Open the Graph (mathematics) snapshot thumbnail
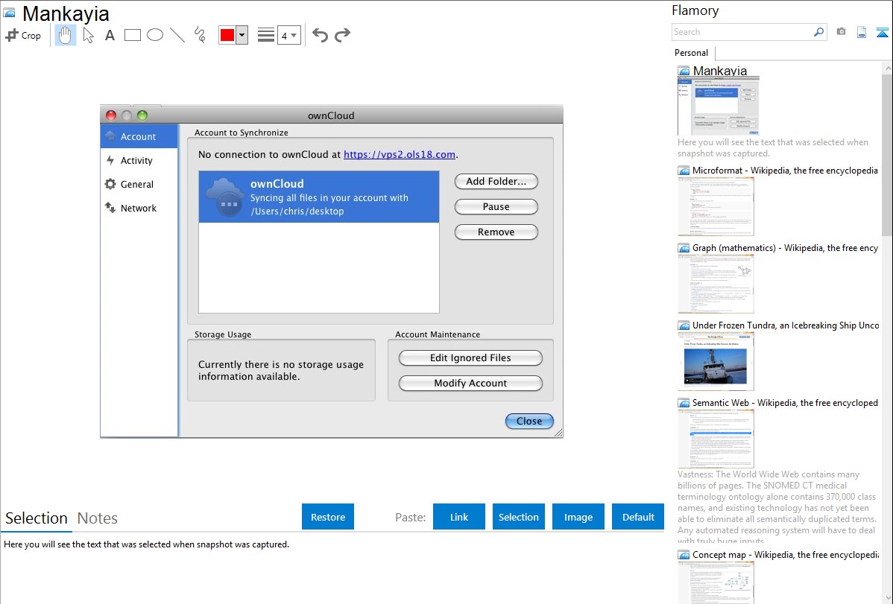The height and width of the screenshot is (604, 893). [716, 284]
